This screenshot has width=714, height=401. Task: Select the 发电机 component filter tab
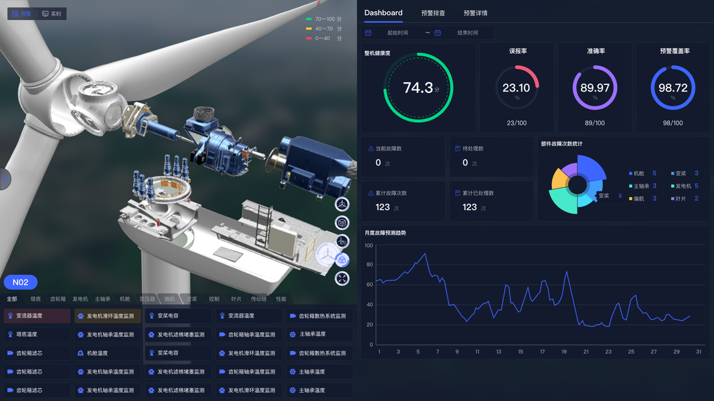coord(80,299)
